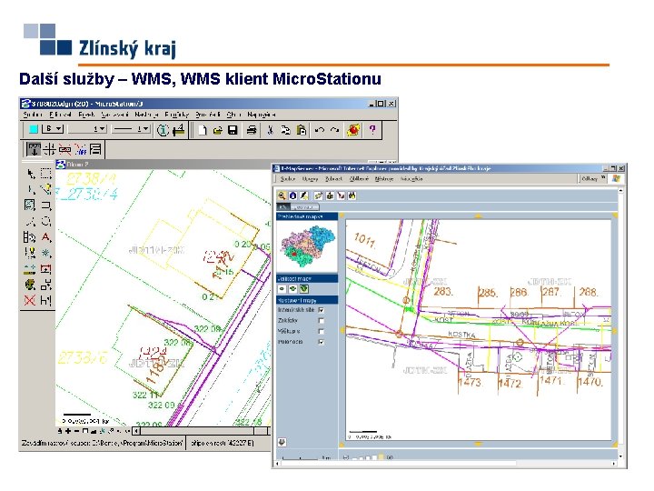This screenshot has width=654, height=491.
Task: Open the Nápověda menu in MicroStation
Action: (x=261, y=115)
